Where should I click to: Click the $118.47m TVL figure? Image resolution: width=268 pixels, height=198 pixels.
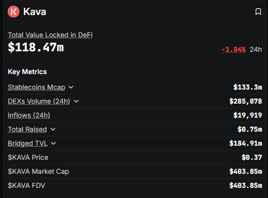pos(36,47)
